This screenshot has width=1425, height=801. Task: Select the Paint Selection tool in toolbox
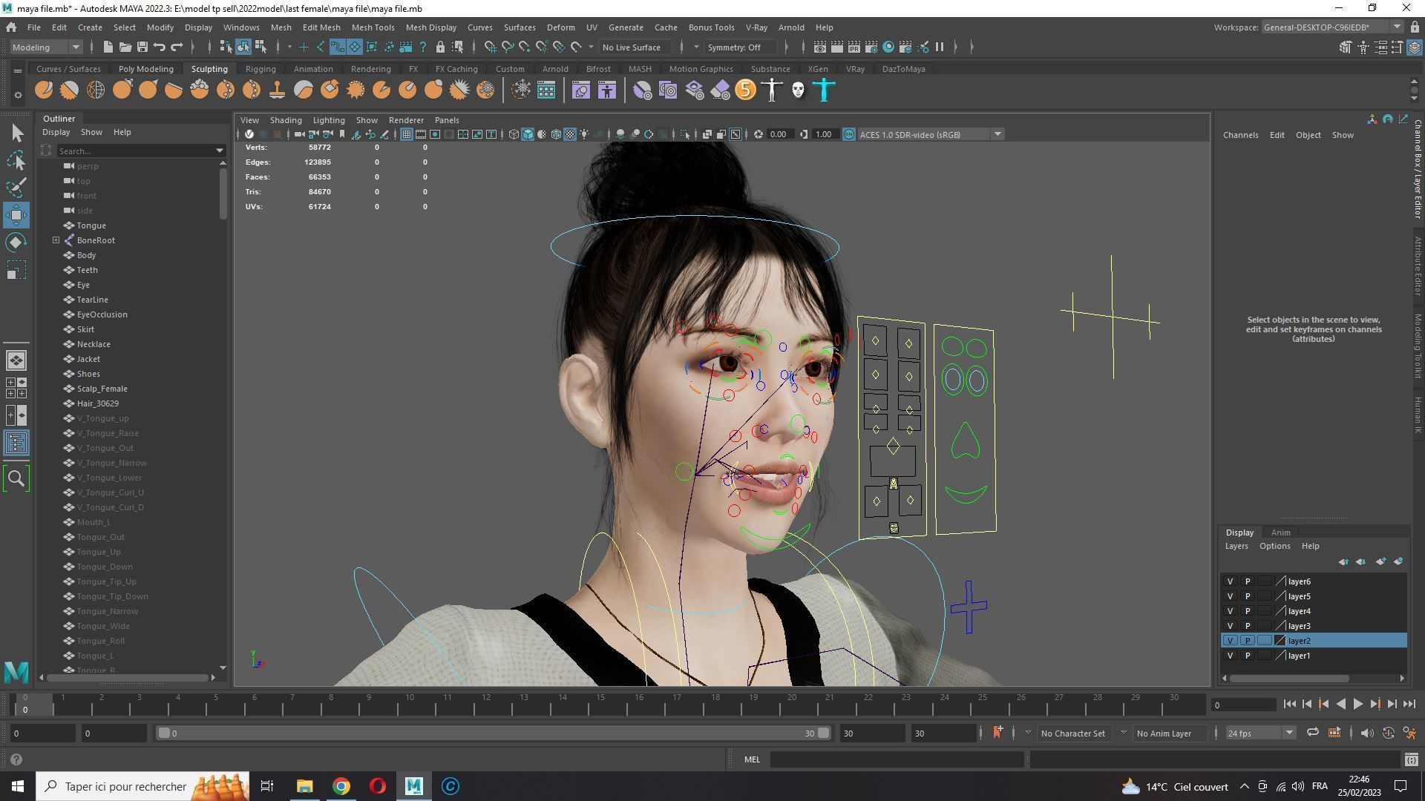click(16, 187)
